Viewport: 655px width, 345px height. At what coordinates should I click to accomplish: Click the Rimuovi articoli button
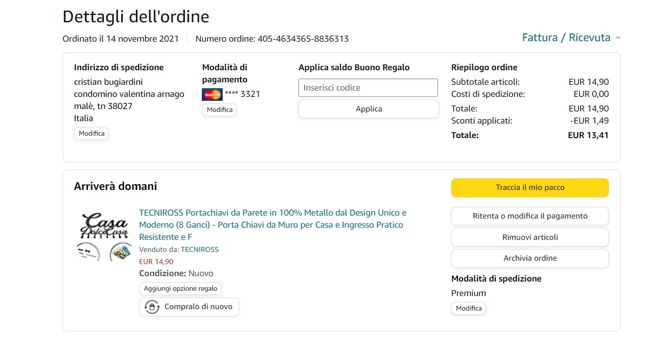530,237
